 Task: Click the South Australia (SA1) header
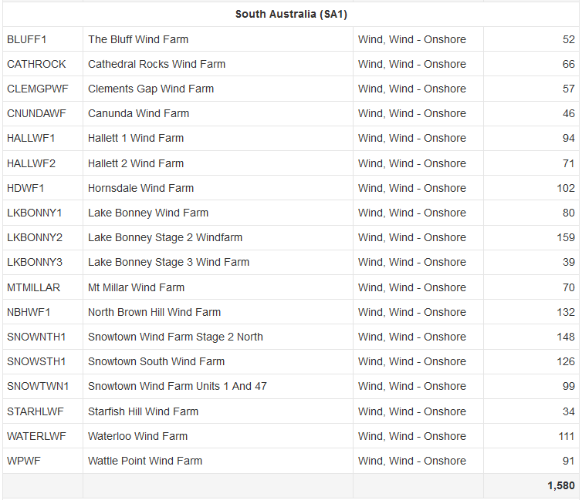click(291, 14)
